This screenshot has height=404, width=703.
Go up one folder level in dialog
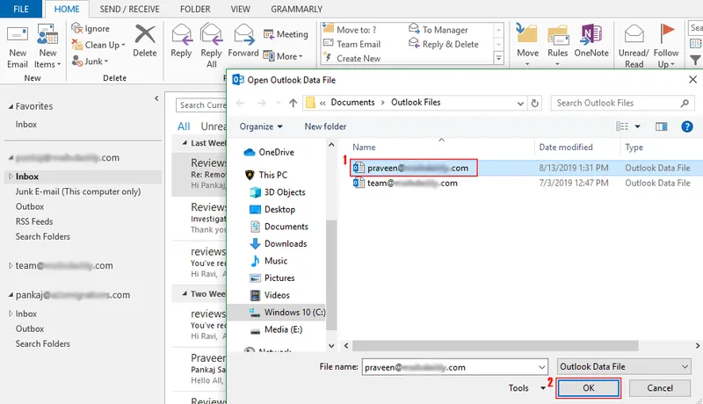(x=293, y=103)
